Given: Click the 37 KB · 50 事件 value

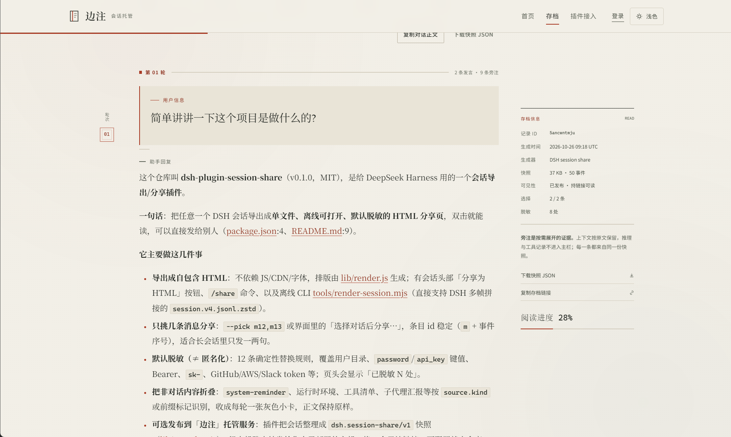Looking at the screenshot, I should 567,173.
